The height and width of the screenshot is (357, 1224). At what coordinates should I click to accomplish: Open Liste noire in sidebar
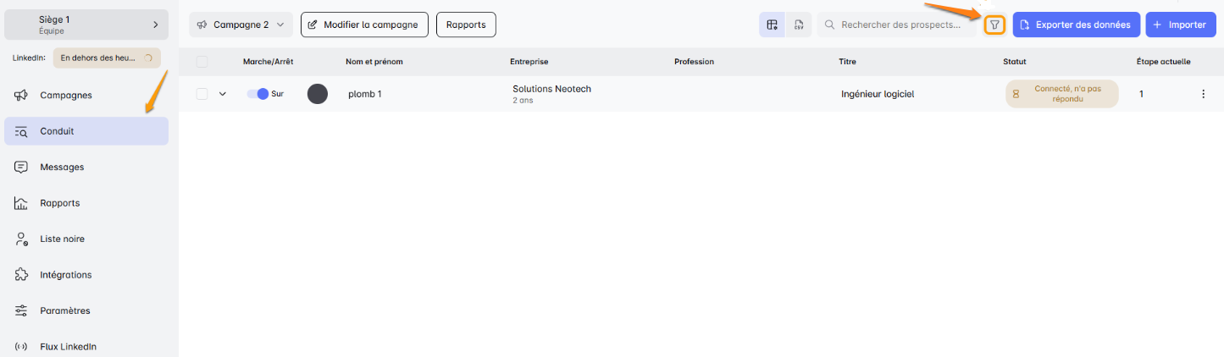pos(62,239)
